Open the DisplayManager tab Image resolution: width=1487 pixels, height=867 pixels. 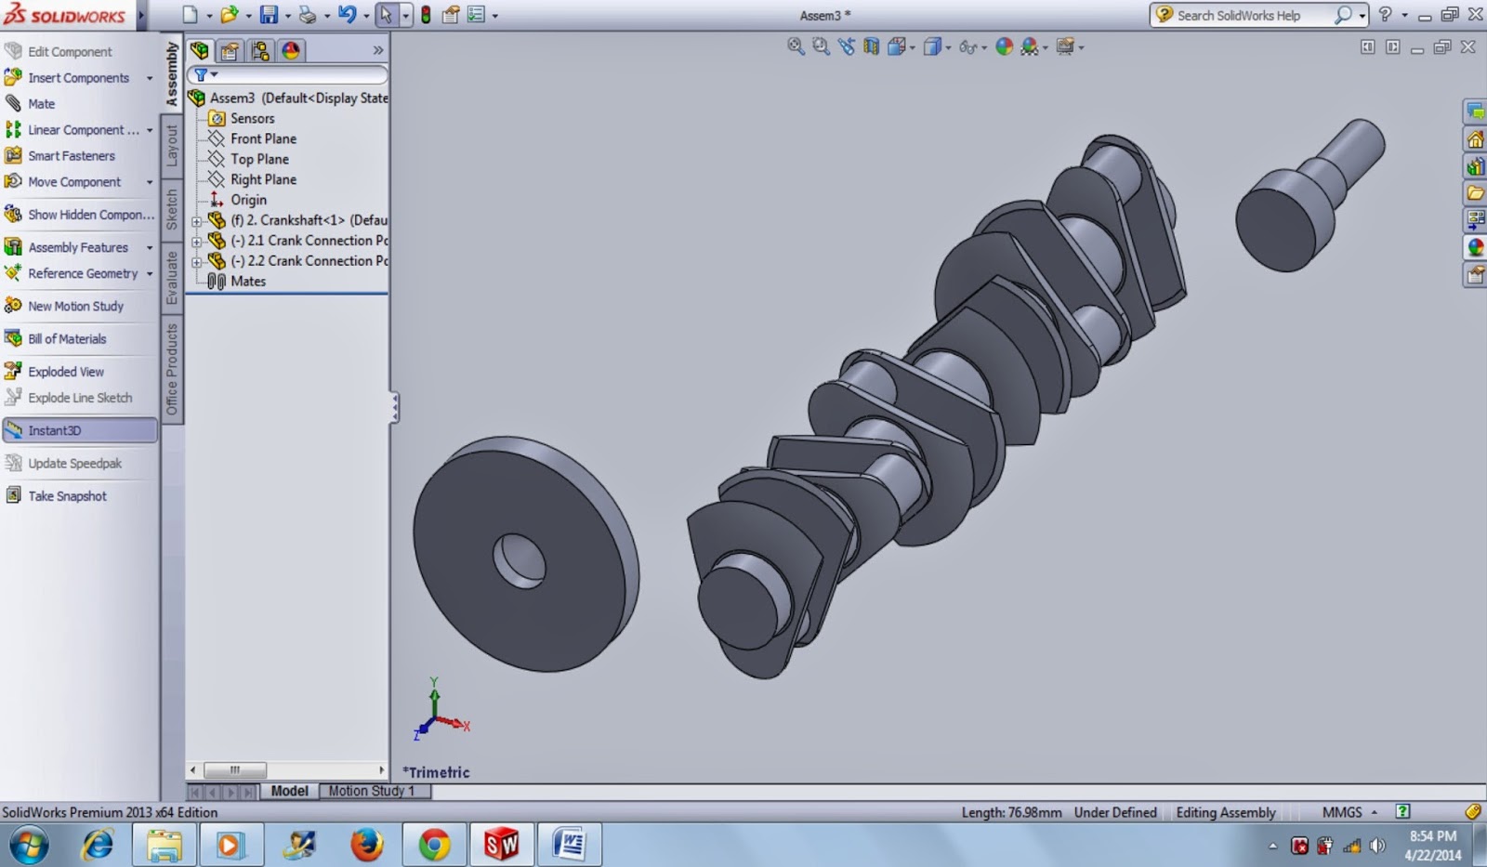(291, 50)
